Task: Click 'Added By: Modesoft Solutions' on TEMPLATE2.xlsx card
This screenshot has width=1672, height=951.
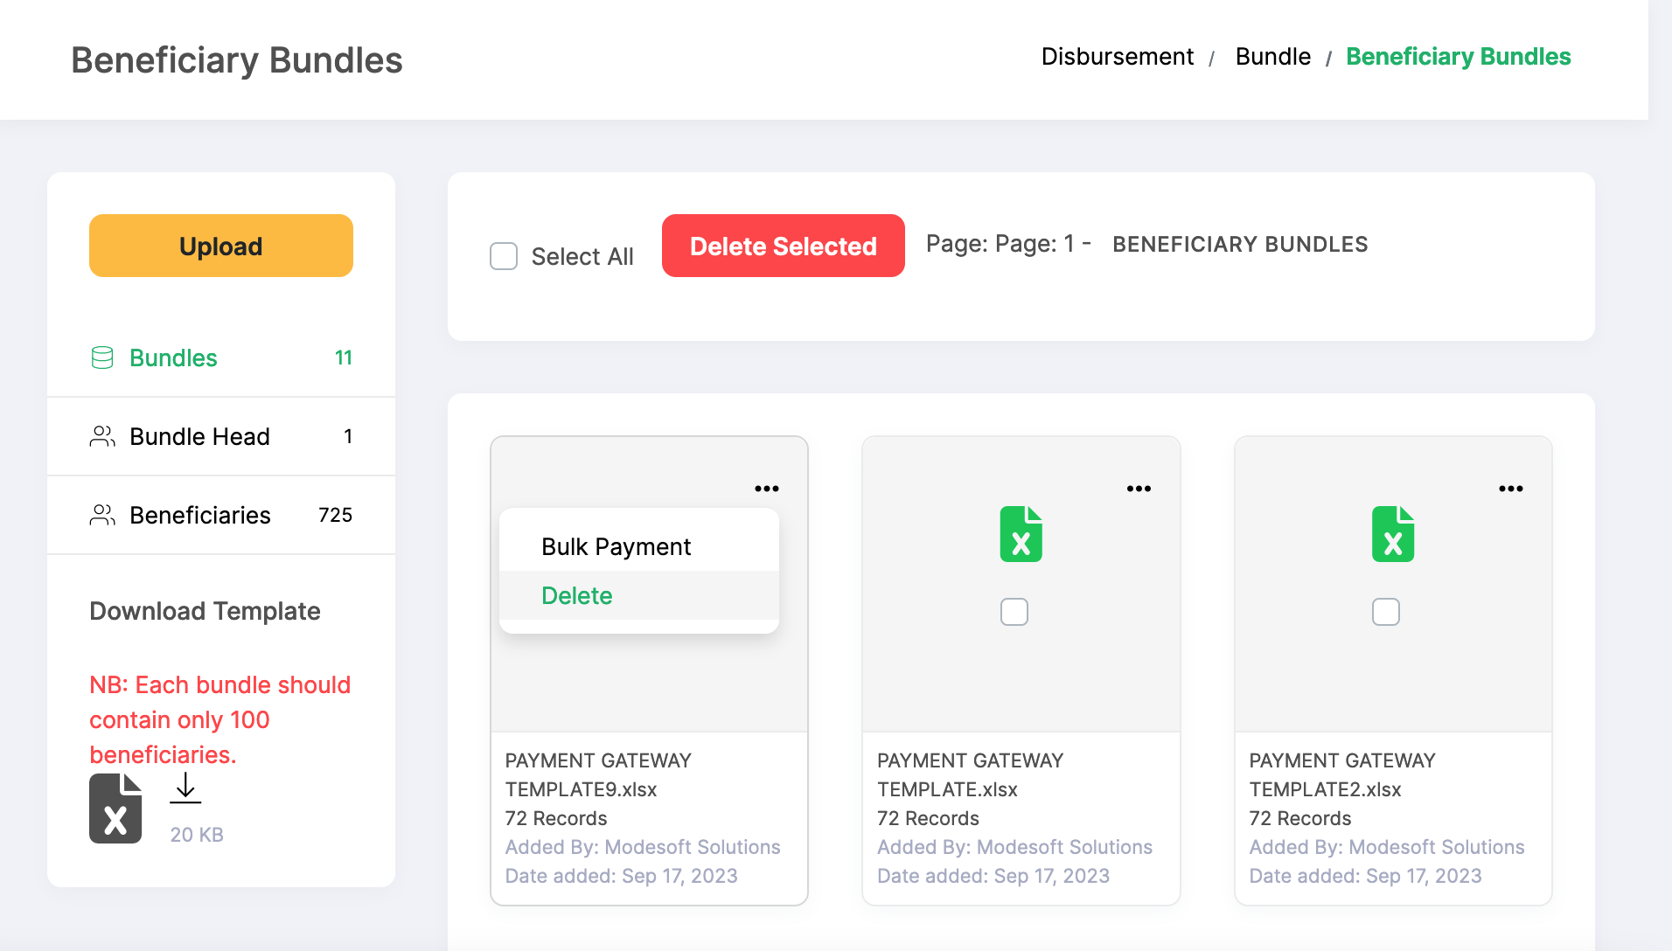Action: pos(1387,847)
